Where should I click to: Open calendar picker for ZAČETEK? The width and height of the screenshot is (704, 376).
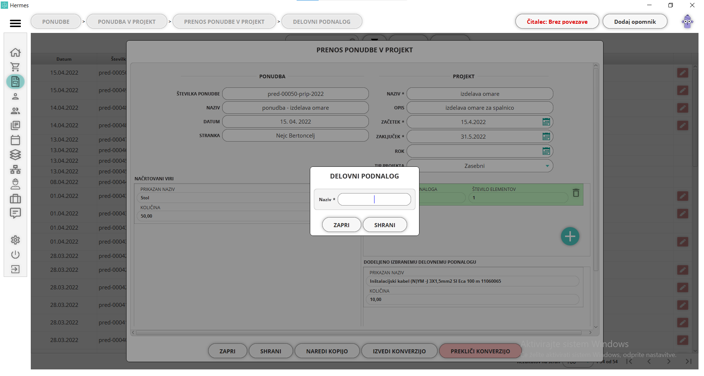coord(546,122)
